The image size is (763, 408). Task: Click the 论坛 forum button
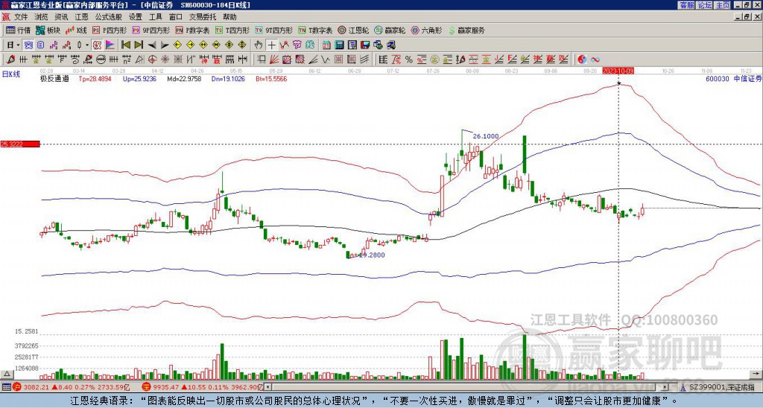pos(704,5)
